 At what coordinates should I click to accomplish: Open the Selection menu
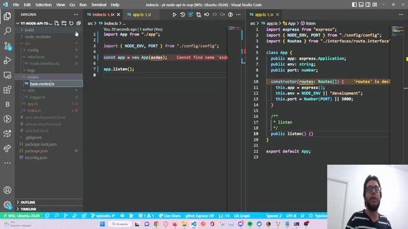(x=43, y=4)
